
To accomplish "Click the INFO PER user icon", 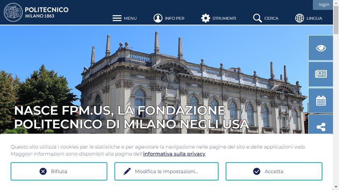I will (158, 18).
